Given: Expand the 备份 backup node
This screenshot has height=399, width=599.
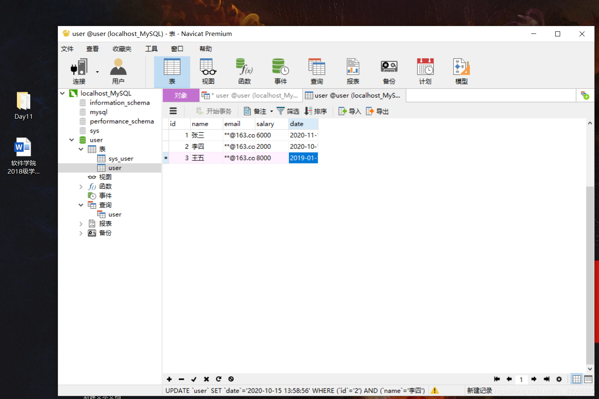Looking at the screenshot, I should click(81, 233).
